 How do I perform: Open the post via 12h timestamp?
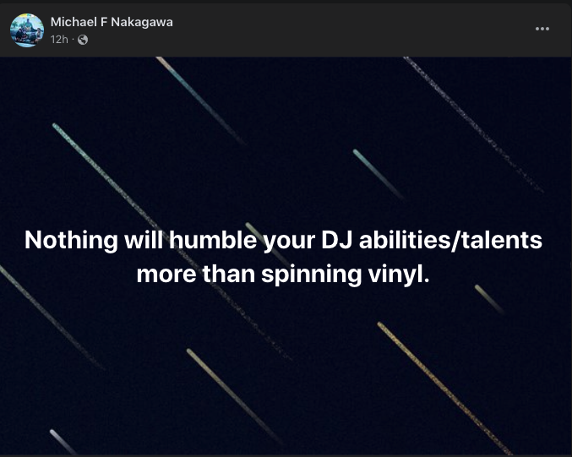59,40
